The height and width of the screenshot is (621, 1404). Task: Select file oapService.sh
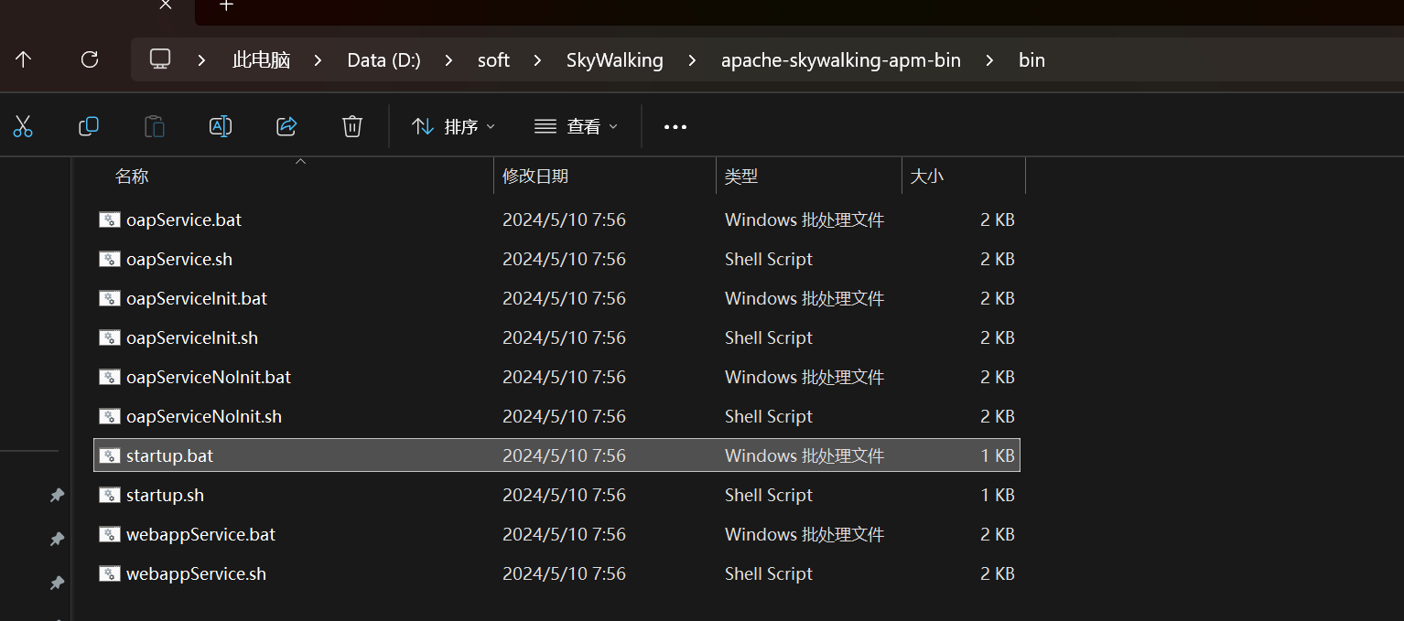(556, 259)
